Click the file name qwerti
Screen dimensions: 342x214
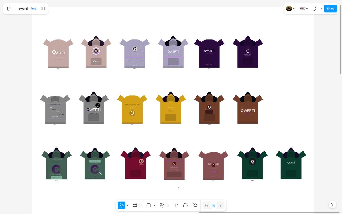tap(23, 9)
